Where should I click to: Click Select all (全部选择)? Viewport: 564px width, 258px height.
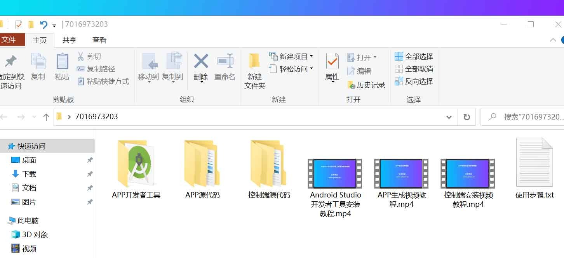point(414,57)
